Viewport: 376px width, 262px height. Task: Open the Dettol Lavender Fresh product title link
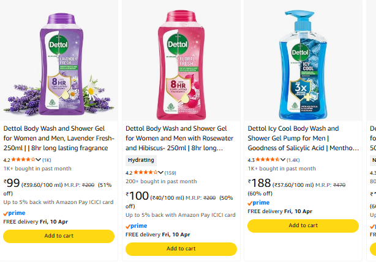[x=59, y=138]
